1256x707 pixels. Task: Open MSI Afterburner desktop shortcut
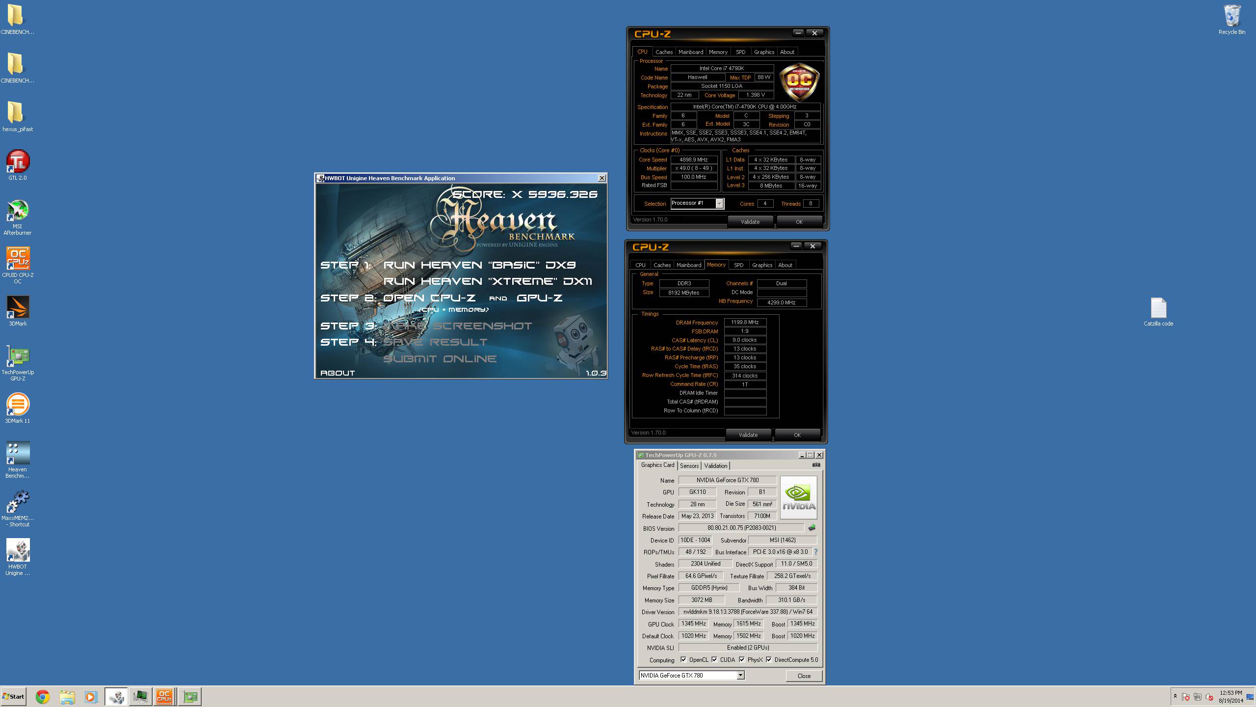(x=18, y=218)
